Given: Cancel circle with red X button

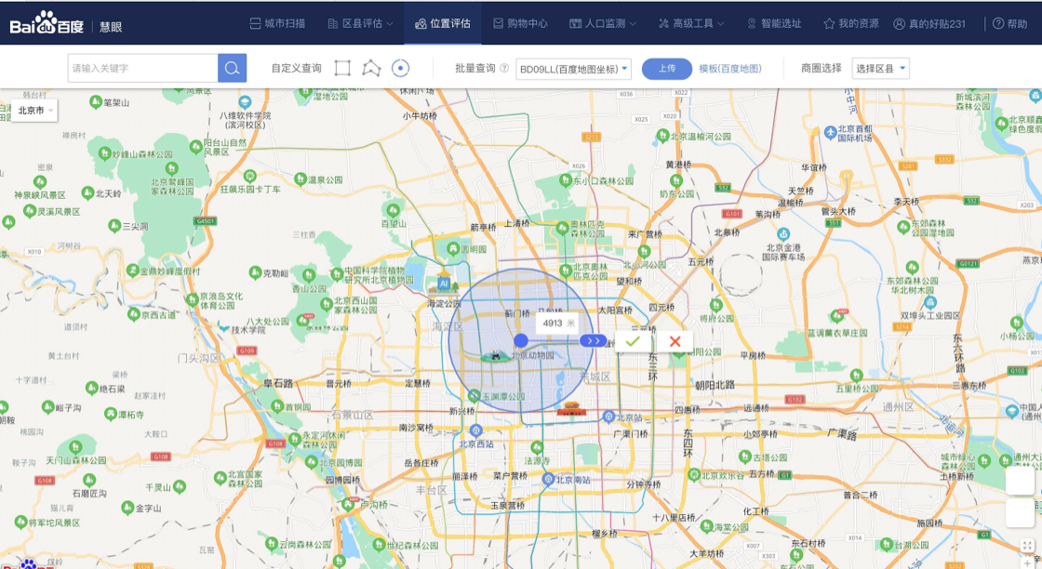Looking at the screenshot, I should pos(675,341).
